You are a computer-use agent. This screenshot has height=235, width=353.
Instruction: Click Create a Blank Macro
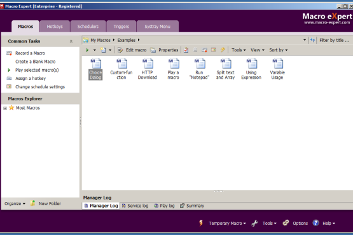pos(36,62)
